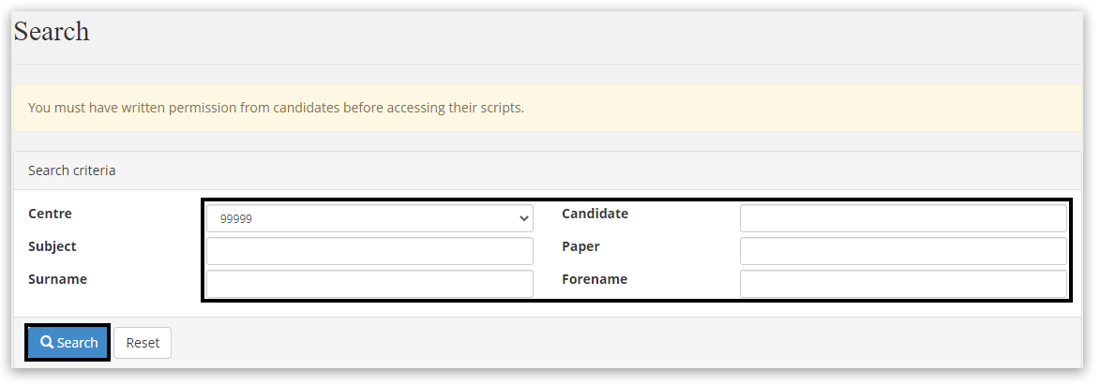This screenshot has width=1100, height=385.
Task: Click the Forename label text
Action: (595, 279)
